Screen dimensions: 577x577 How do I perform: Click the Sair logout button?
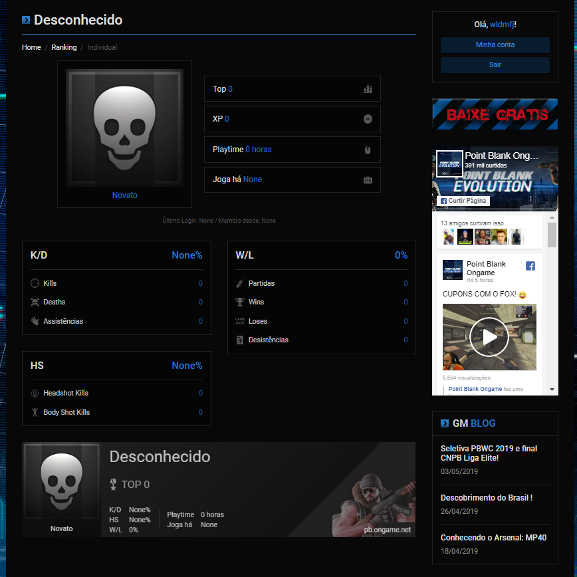point(495,64)
